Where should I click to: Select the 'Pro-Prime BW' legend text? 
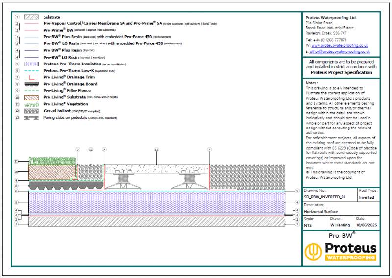[58, 30]
